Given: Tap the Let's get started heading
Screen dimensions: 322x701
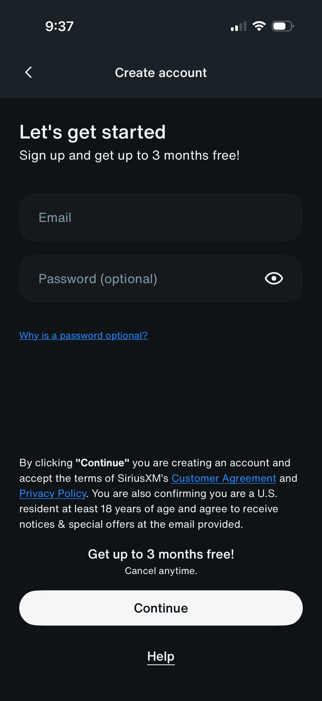Looking at the screenshot, I should [92, 132].
